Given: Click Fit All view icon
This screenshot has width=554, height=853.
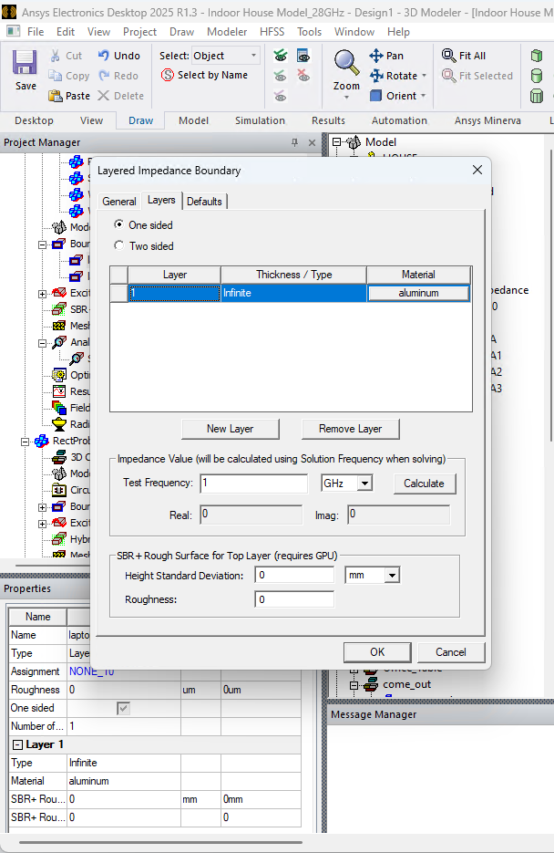Looking at the screenshot, I should (x=448, y=56).
